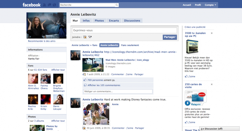
Task: Open Brigitte Dreyfuss Weberman fan profile
Action: (x=58, y=79)
